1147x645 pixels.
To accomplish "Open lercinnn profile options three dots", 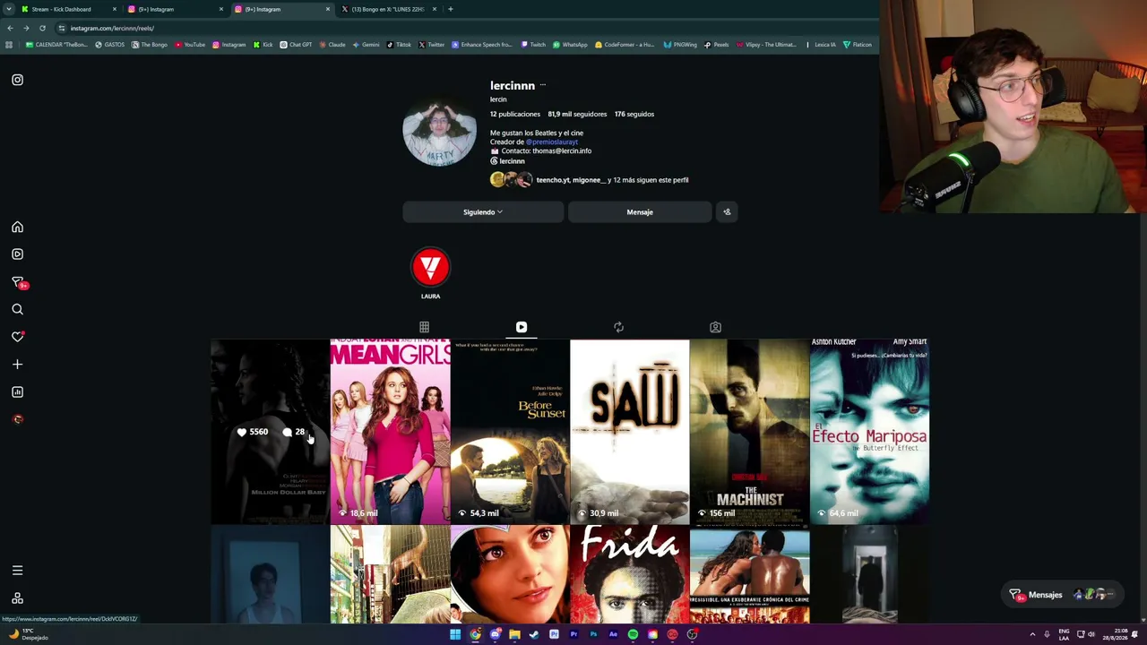I will [x=542, y=85].
